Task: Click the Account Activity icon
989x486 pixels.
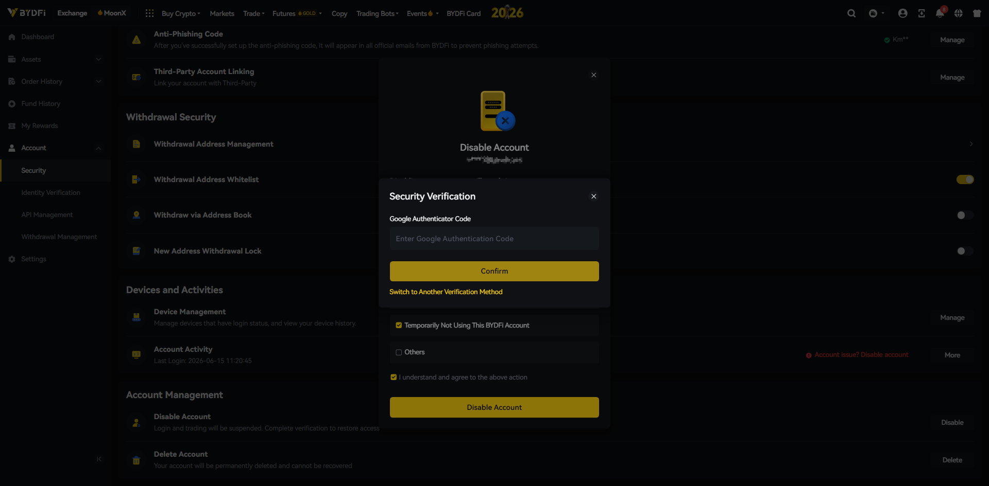Action: coord(137,355)
